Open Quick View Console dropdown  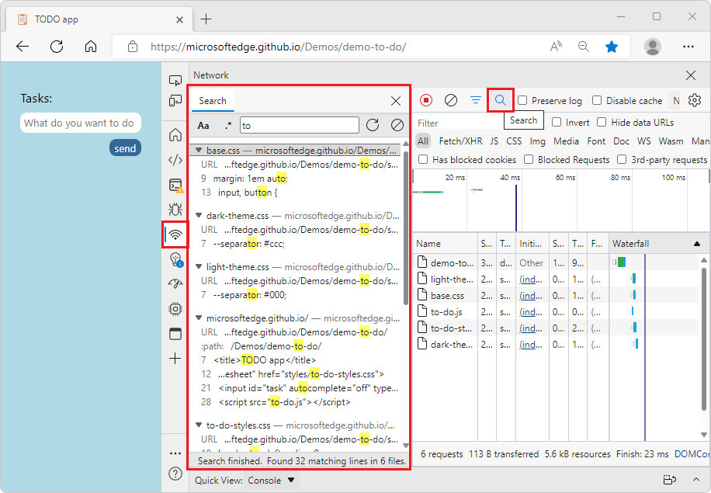271,481
